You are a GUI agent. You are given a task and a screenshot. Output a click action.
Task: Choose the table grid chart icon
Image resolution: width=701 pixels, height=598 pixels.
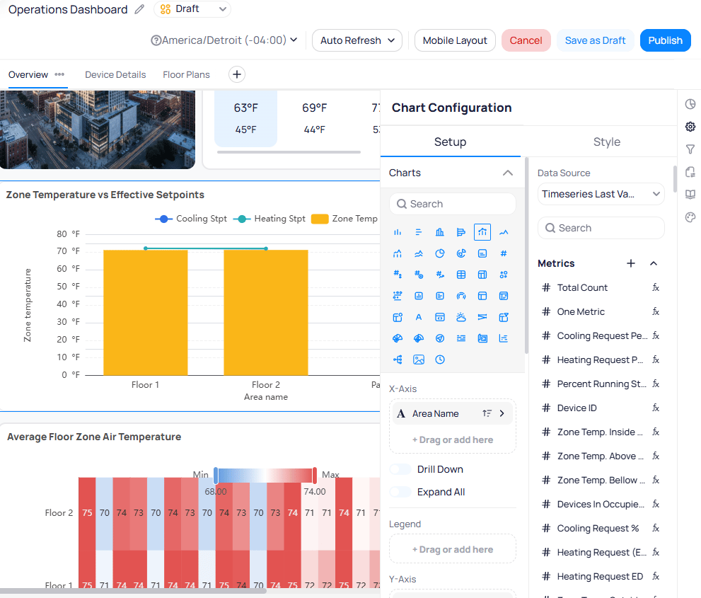[x=461, y=275]
